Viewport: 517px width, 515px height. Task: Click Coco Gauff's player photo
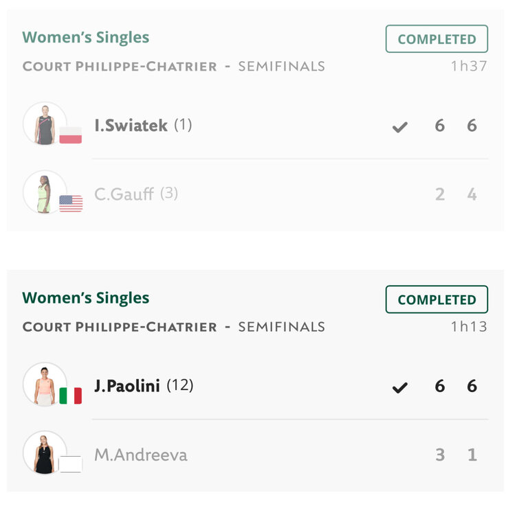coord(44,193)
